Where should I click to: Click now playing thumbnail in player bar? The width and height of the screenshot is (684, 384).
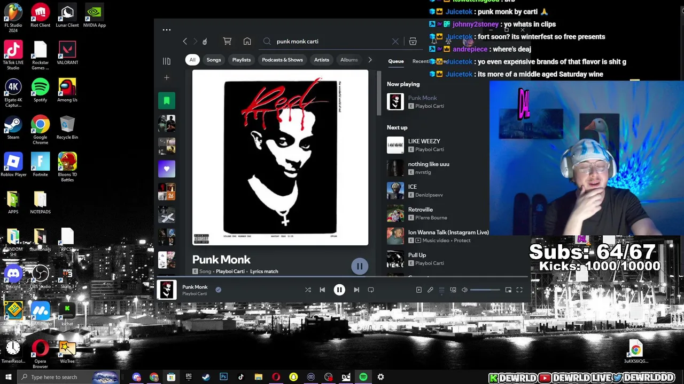pyautogui.click(x=167, y=290)
